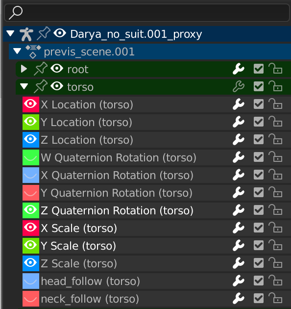Lock the Z Quaternion Rotation (torso) channel

(275, 210)
